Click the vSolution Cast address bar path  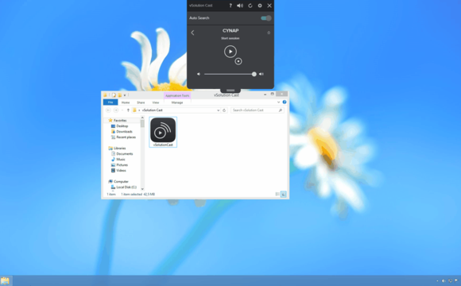click(x=153, y=110)
